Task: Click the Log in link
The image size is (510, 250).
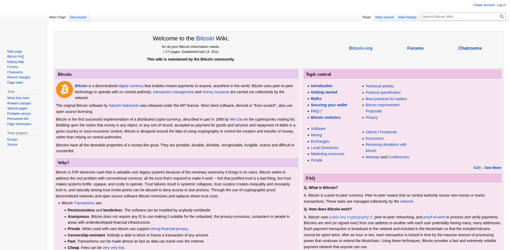Action: coord(501,5)
